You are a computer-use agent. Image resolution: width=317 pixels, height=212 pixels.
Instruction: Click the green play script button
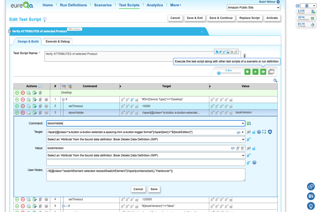pyautogui.click(x=255, y=72)
